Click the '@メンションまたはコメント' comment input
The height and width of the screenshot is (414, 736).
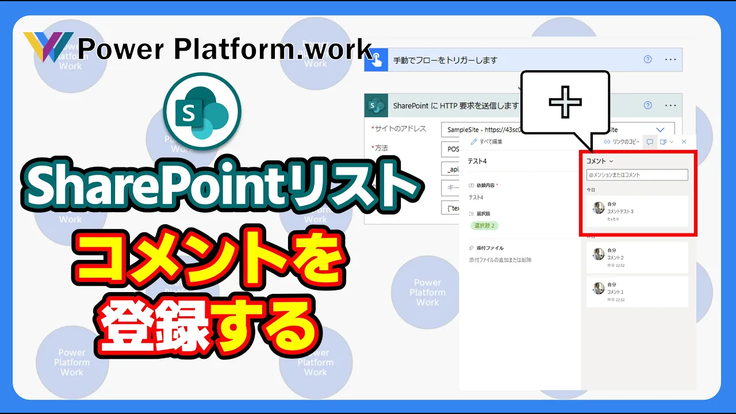[637, 175]
